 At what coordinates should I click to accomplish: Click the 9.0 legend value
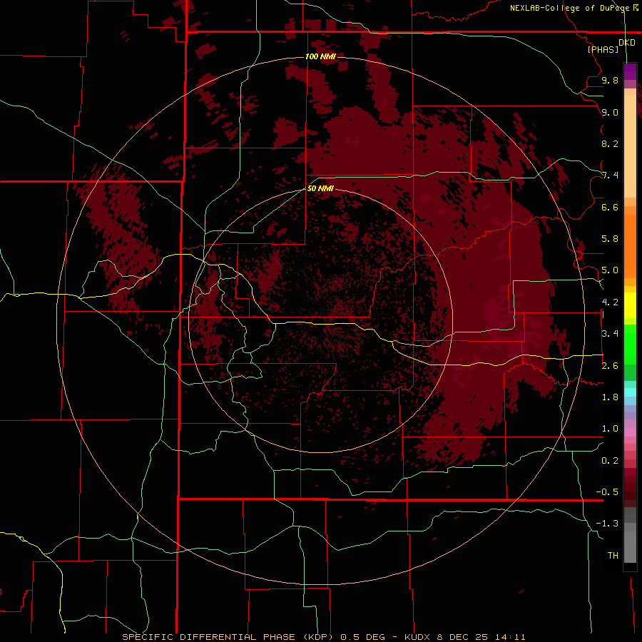[x=610, y=112]
